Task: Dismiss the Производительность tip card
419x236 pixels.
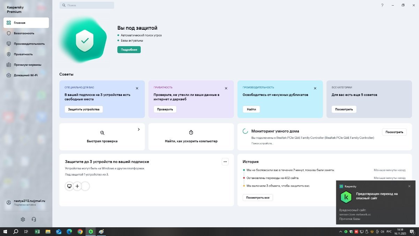Action: [315, 88]
